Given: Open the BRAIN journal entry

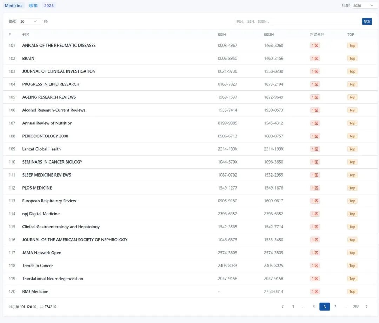Looking at the screenshot, I should pos(28,59).
